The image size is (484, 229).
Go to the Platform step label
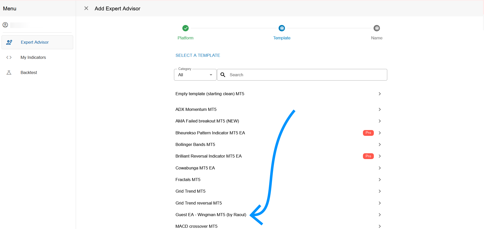coord(185,38)
